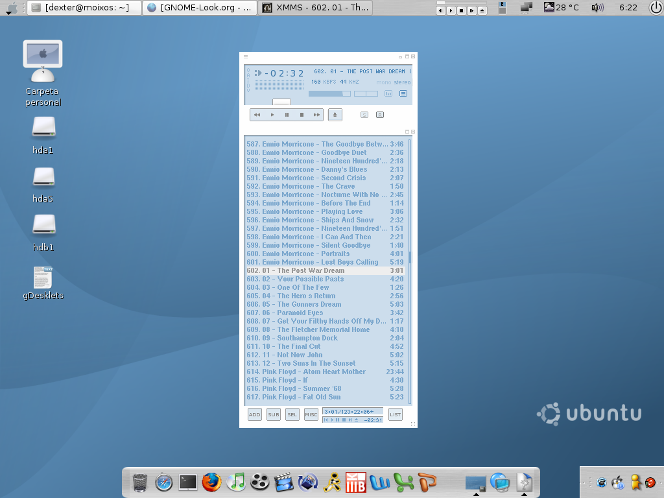Click the XMMS playlist scrollbar

pos(410,271)
